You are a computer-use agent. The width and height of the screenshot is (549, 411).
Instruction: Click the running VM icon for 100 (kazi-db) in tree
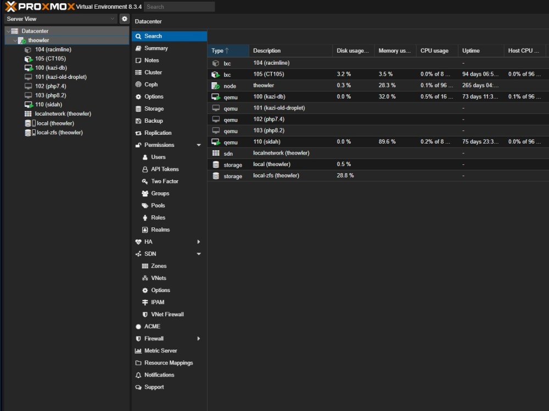coord(29,68)
